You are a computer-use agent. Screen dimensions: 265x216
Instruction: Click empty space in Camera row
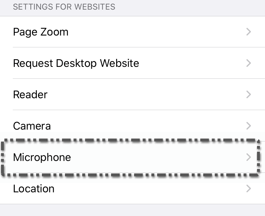(x=144, y=126)
